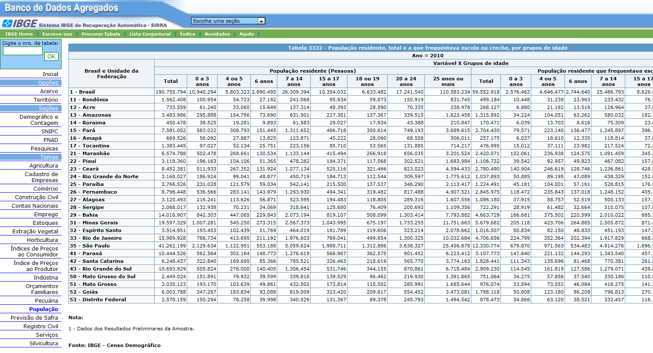The height and width of the screenshot is (353, 653).
Task: Click 'Brasil e Unidade da Federação' header
Action: point(112,74)
